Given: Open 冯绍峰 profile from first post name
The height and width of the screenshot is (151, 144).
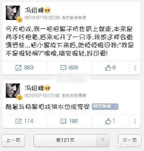Looking at the screenshot, I should (x=34, y=10).
